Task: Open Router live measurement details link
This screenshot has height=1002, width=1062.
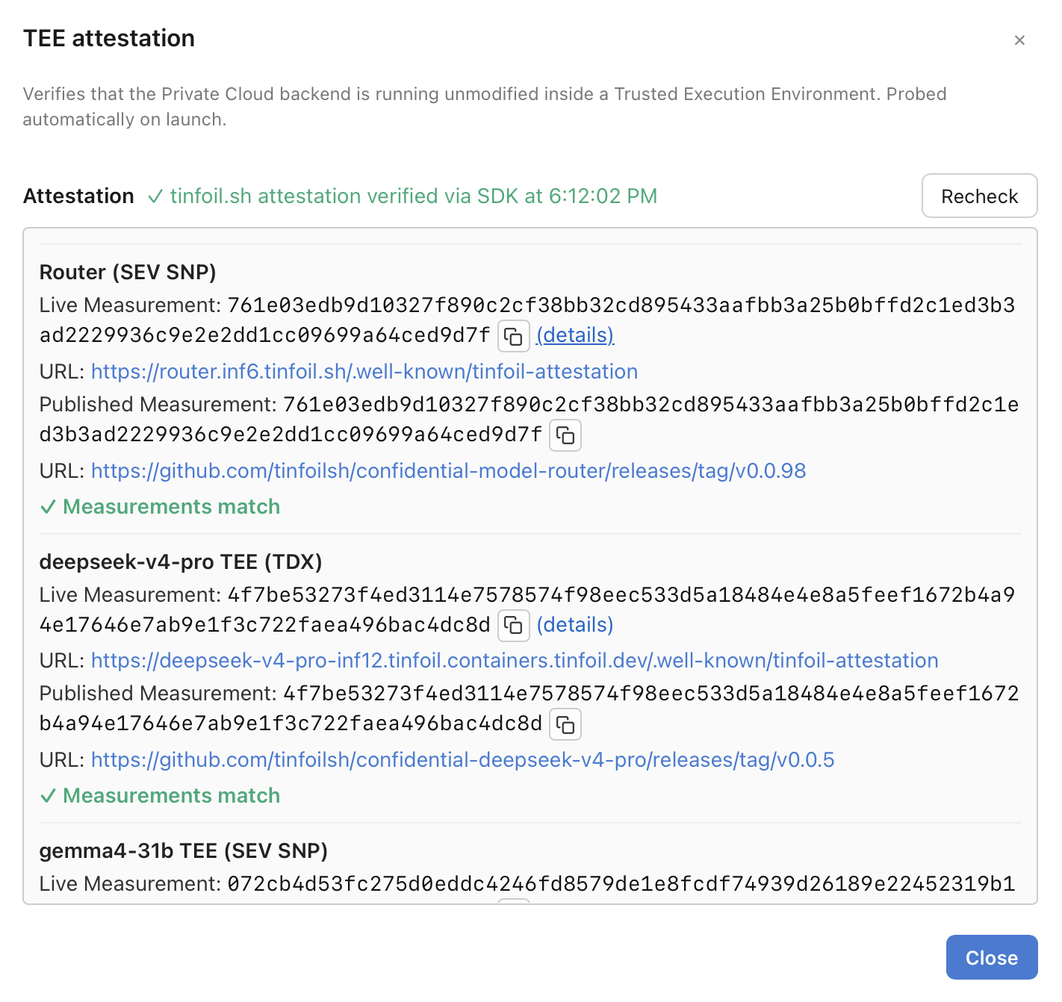Action: click(575, 335)
